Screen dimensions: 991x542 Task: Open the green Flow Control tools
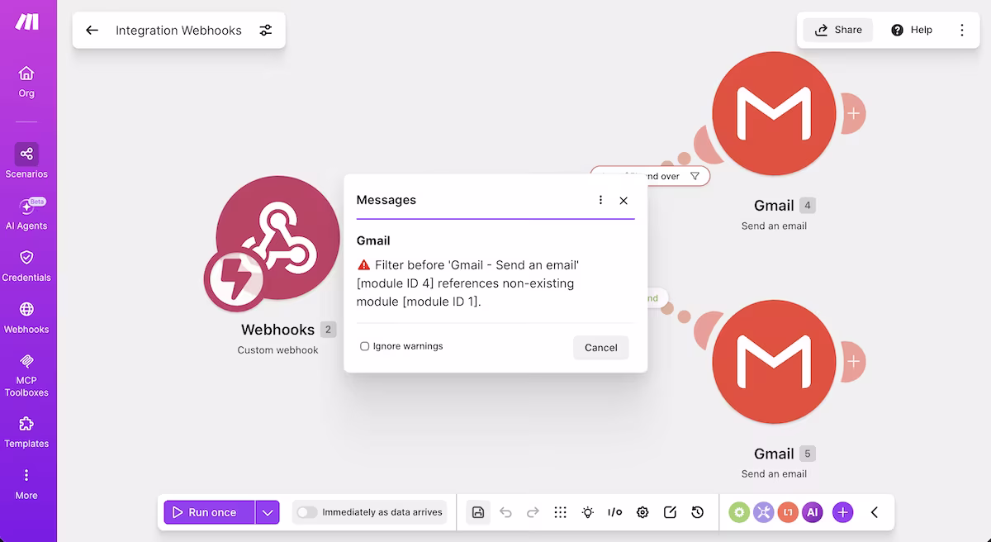739,512
